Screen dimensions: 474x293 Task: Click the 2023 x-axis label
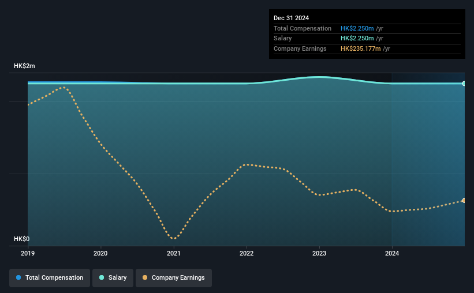click(319, 253)
